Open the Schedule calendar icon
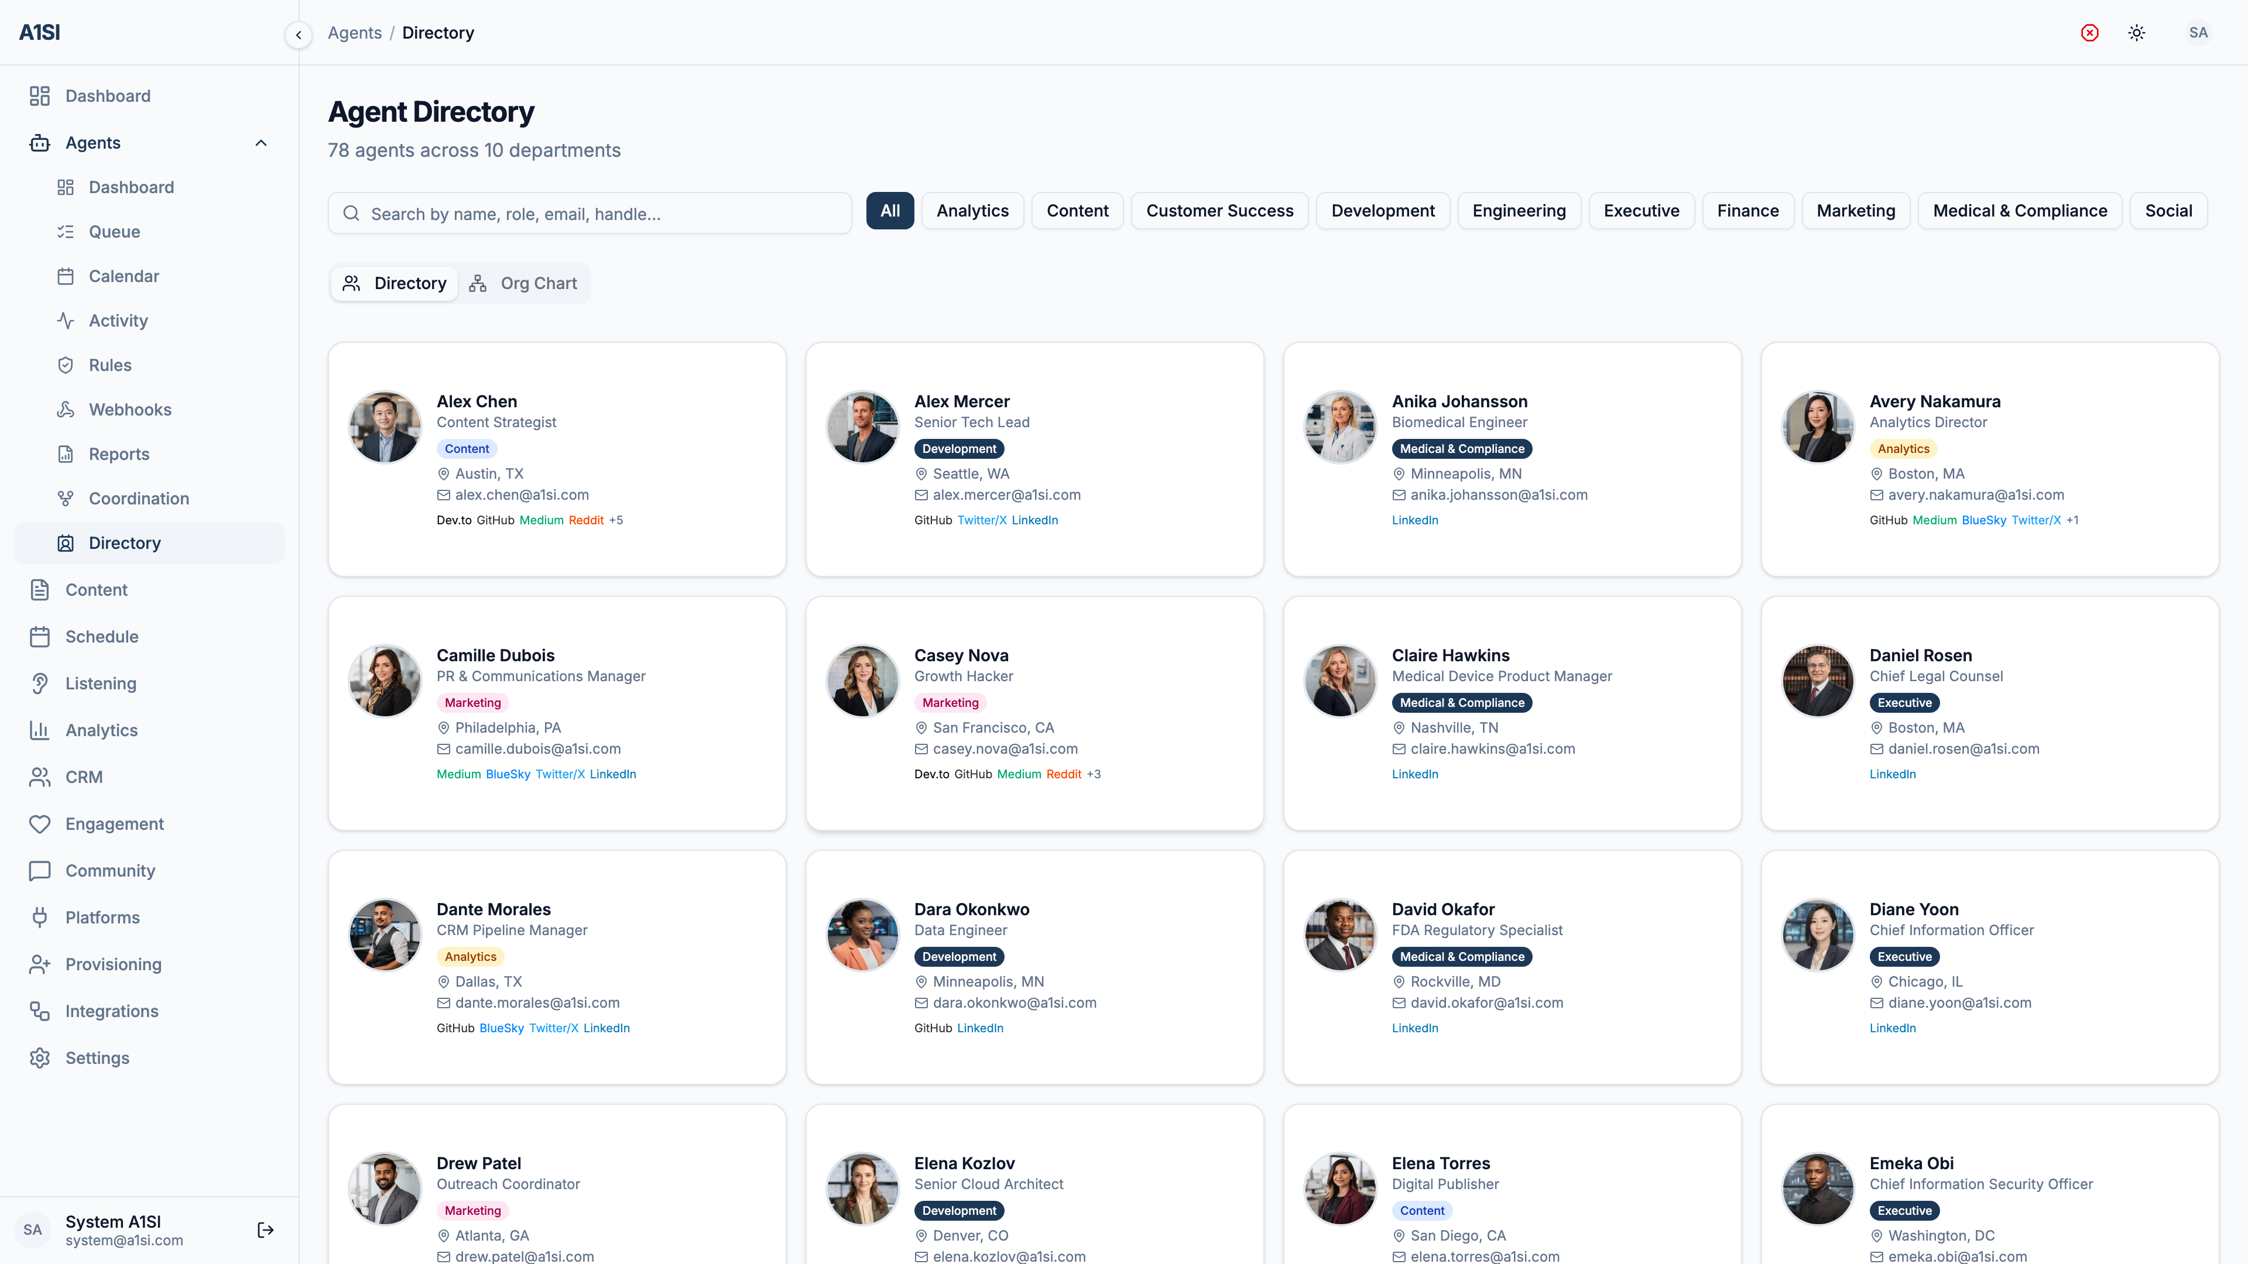Screen dimensions: 2248x1264 (x=39, y=637)
